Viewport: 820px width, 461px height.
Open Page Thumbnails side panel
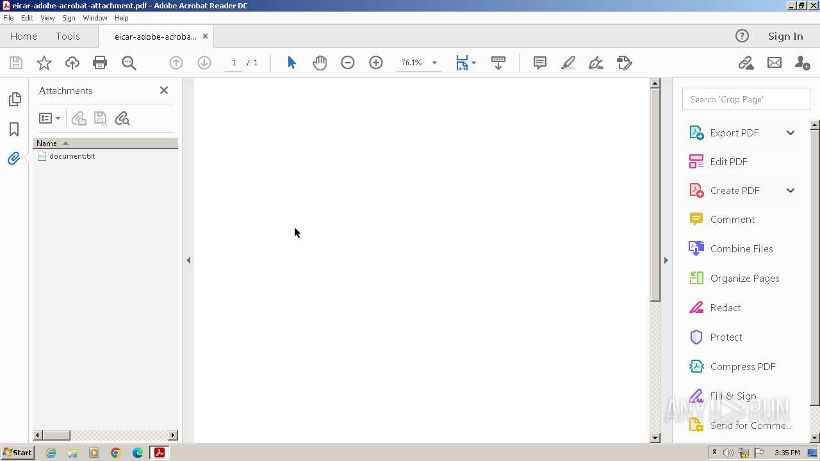pyautogui.click(x=15, y=99)
